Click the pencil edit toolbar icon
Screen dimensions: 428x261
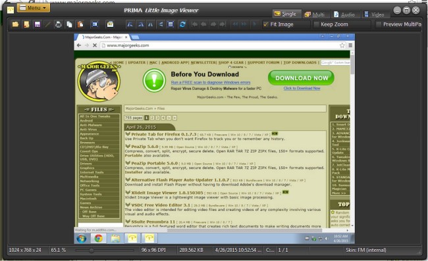point(47,24)
